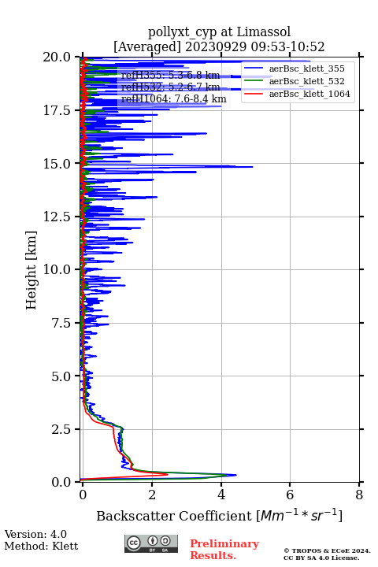Click the near-surface backscatter peak of blue curve

pyautogui.click(x=235, y=475)
